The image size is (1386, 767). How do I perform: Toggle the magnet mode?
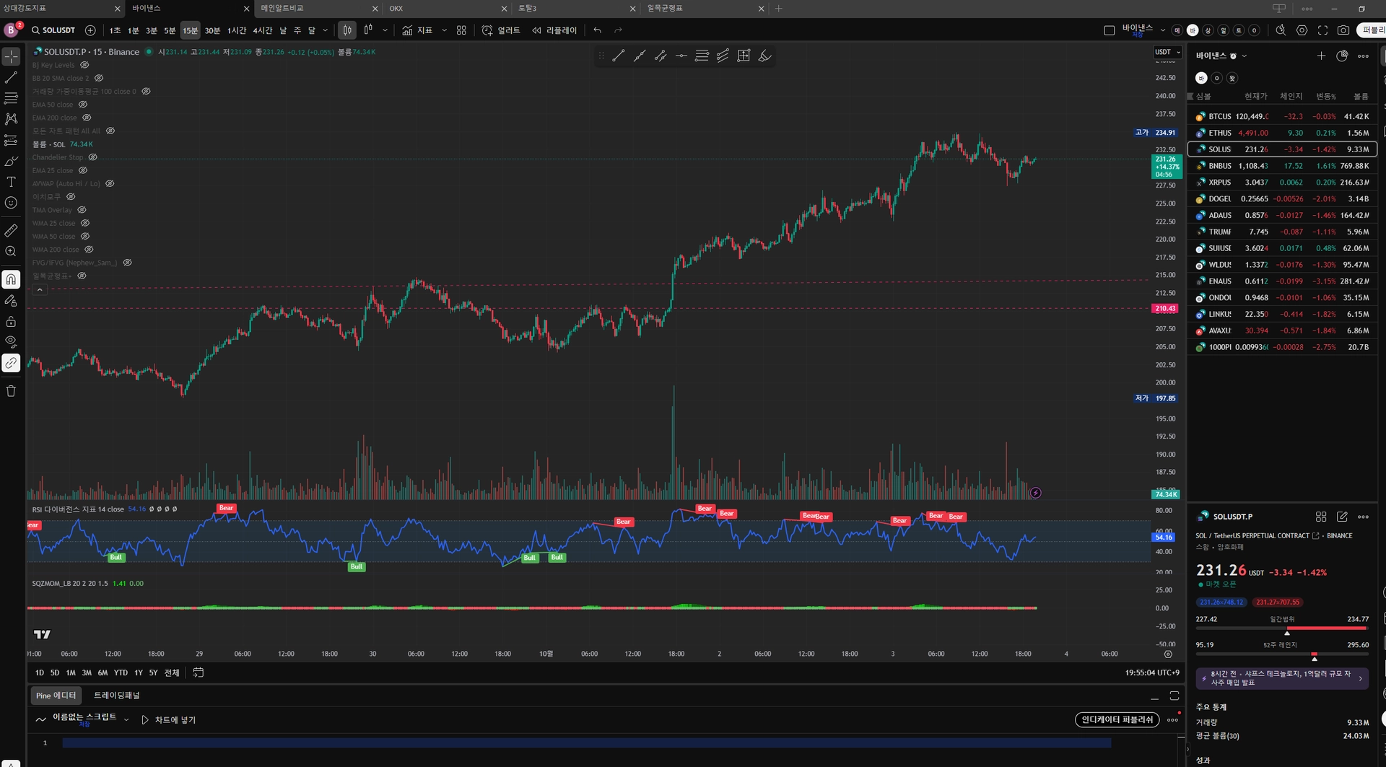(12, 279)
